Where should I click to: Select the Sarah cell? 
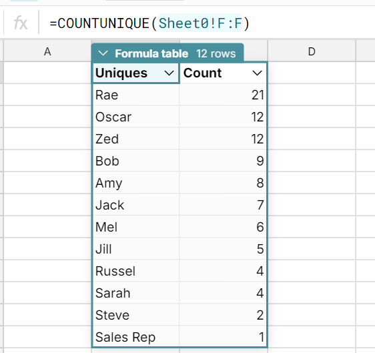coord(135,293)
